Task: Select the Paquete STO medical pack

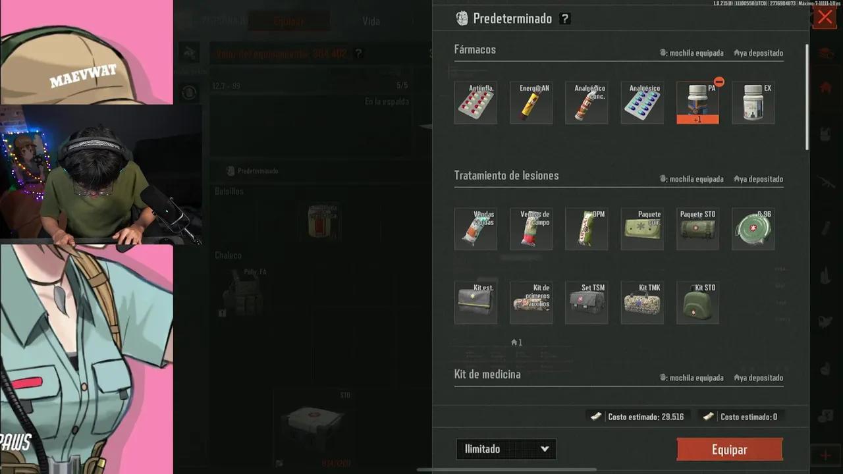Action: pyautogui.click(x=697, y=228)
